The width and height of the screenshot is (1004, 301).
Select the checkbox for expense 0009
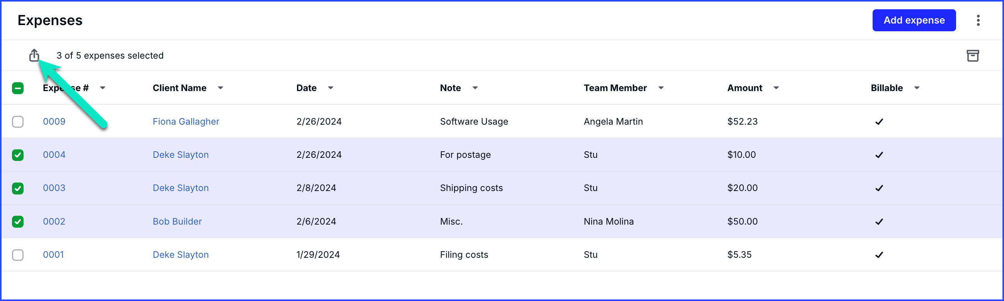tap(18, 122)
